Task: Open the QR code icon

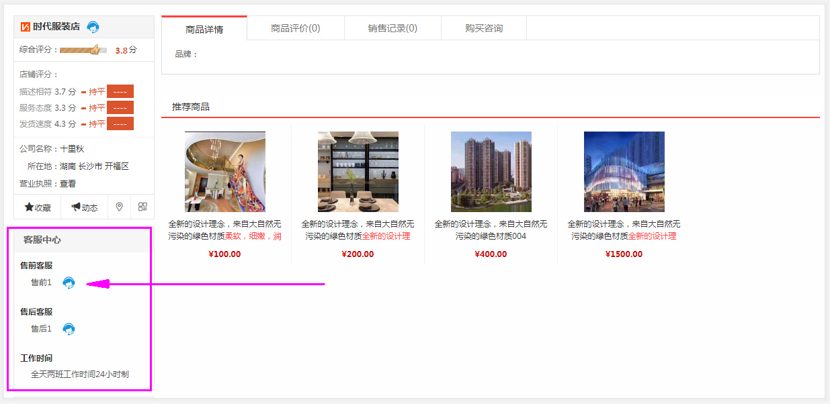Action: pos(142,207)
